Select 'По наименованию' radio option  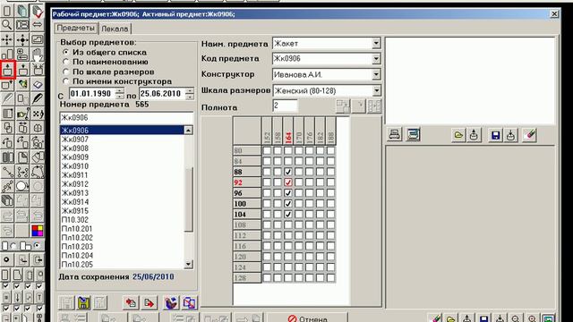[65, 62]
